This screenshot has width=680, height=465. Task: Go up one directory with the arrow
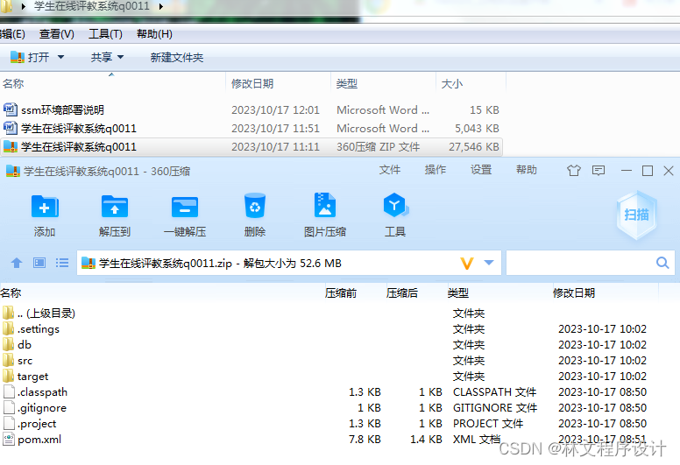(16, 263)
